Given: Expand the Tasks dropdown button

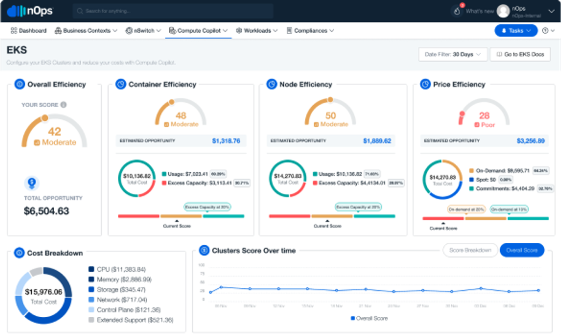Looking at the screenshot, I should 516,30.
